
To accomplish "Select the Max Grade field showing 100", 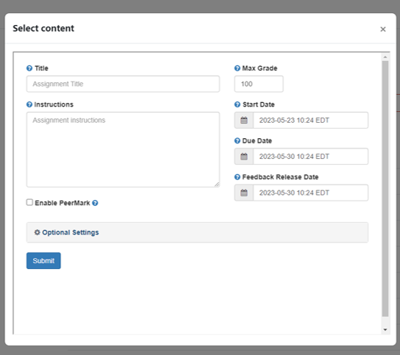I will 259,84.
